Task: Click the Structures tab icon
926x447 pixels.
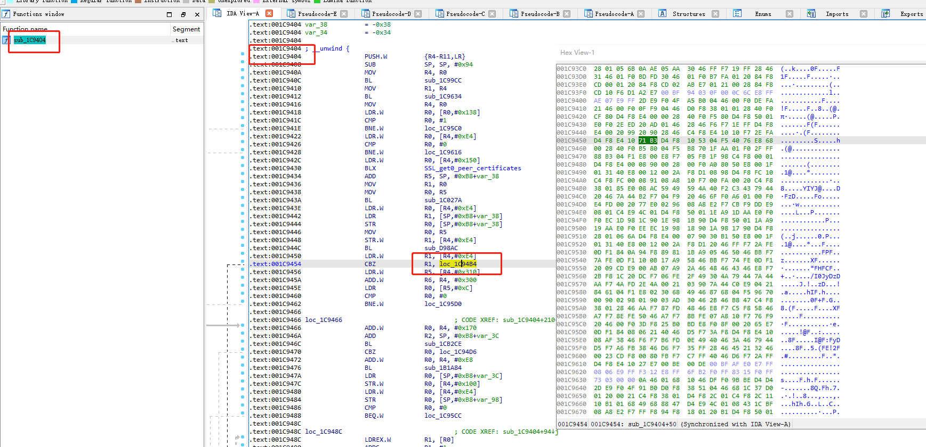Action: 662,13
